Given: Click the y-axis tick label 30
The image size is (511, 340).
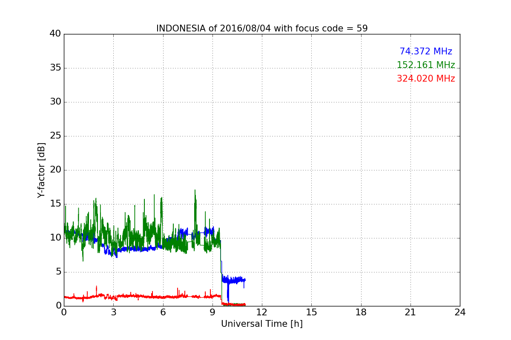Looking at the screenshot, I should (55, 102).
